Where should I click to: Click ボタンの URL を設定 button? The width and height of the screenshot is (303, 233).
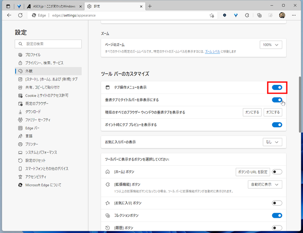tap(252, 172)
